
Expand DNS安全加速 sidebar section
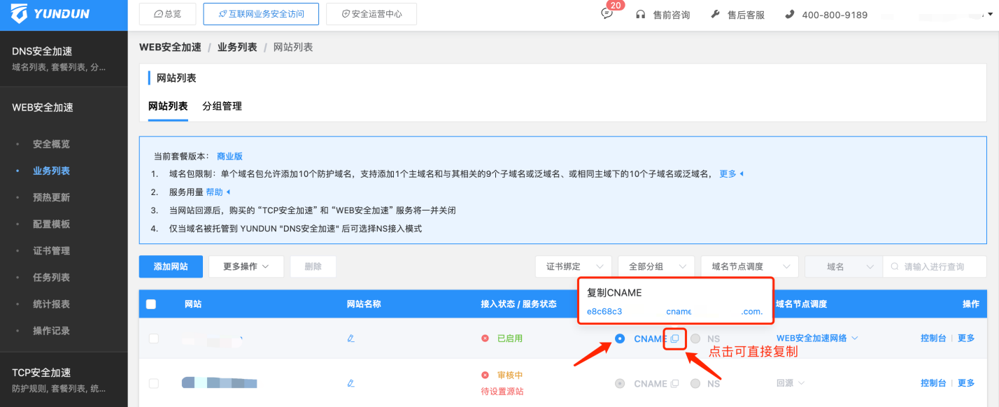point(64,59)
